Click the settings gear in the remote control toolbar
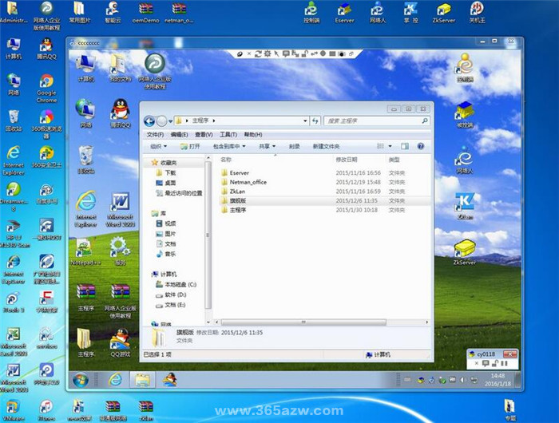559x423 pixels. 267,53
